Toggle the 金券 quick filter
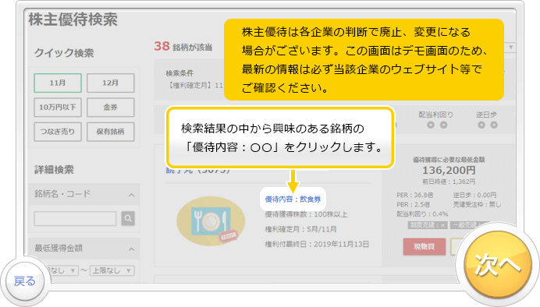540x307 pixels. [111, 108]
